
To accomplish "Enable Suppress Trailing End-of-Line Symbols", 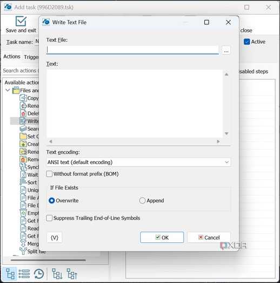I will [49, 218].
